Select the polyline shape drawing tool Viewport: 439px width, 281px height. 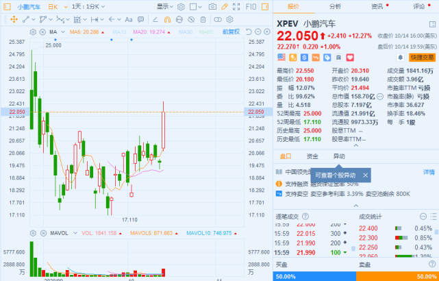43,19
